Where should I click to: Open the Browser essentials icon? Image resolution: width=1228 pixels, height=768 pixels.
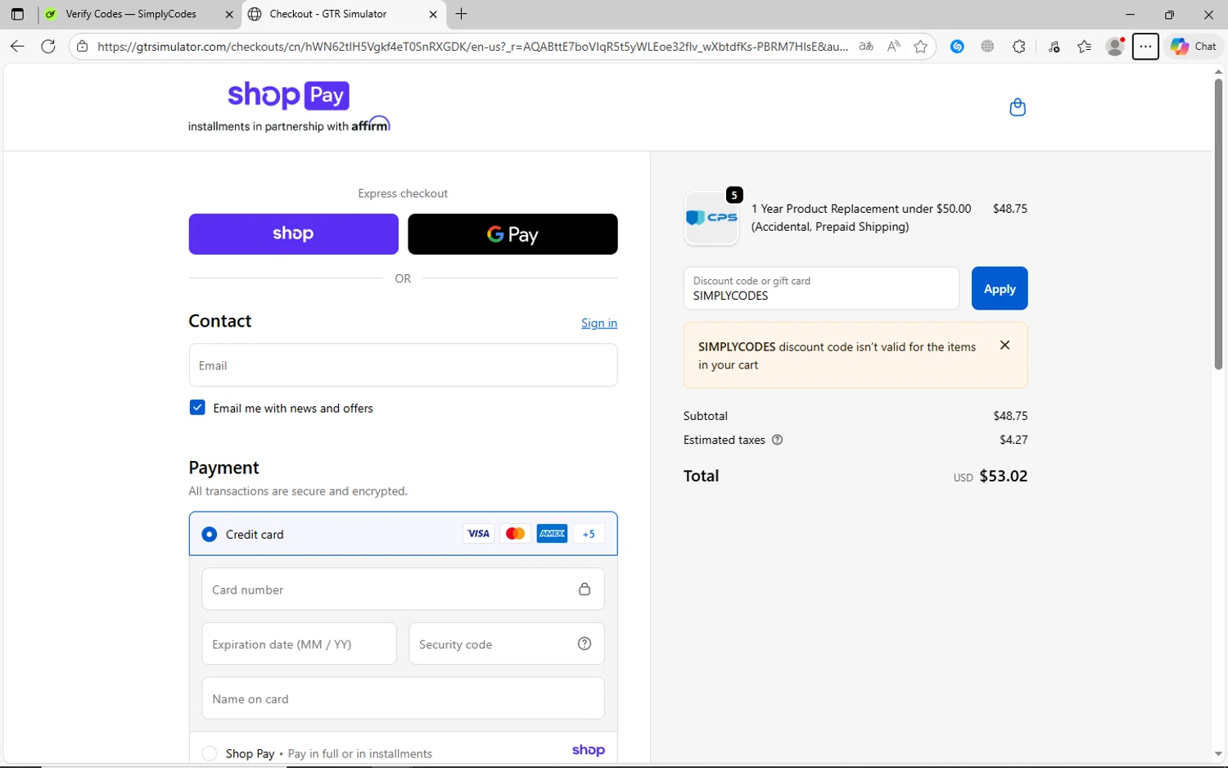(1054, 47)
